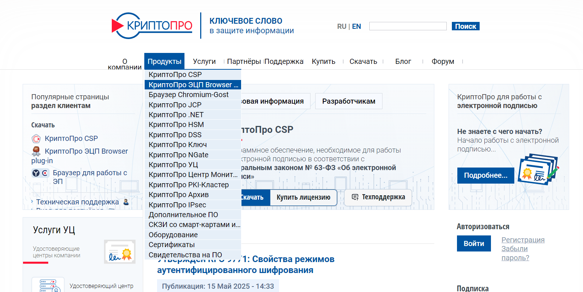Click the Техподдержка button

[378, 197]
